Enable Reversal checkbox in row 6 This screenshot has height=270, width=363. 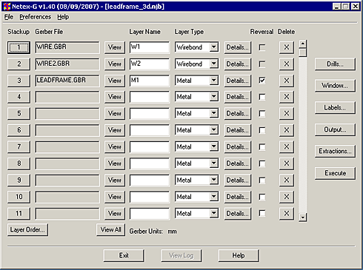pos(262,130)
